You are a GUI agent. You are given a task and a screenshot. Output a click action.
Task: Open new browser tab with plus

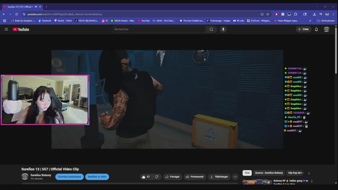(x=46, y=7)
